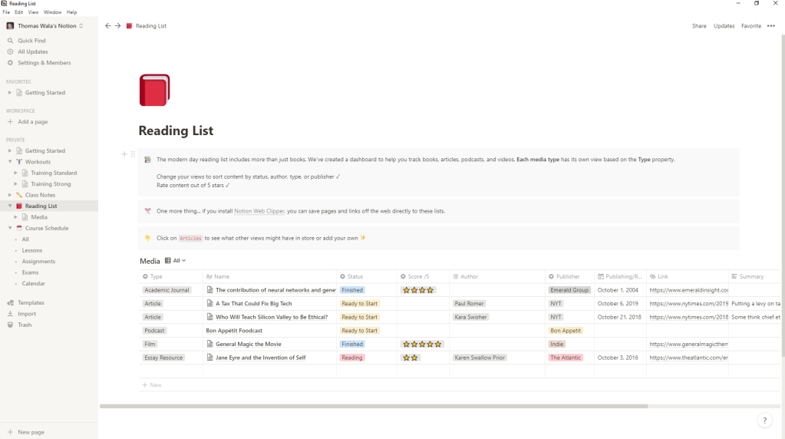
Task: Open the File menu
Action: tap(6, 12)
